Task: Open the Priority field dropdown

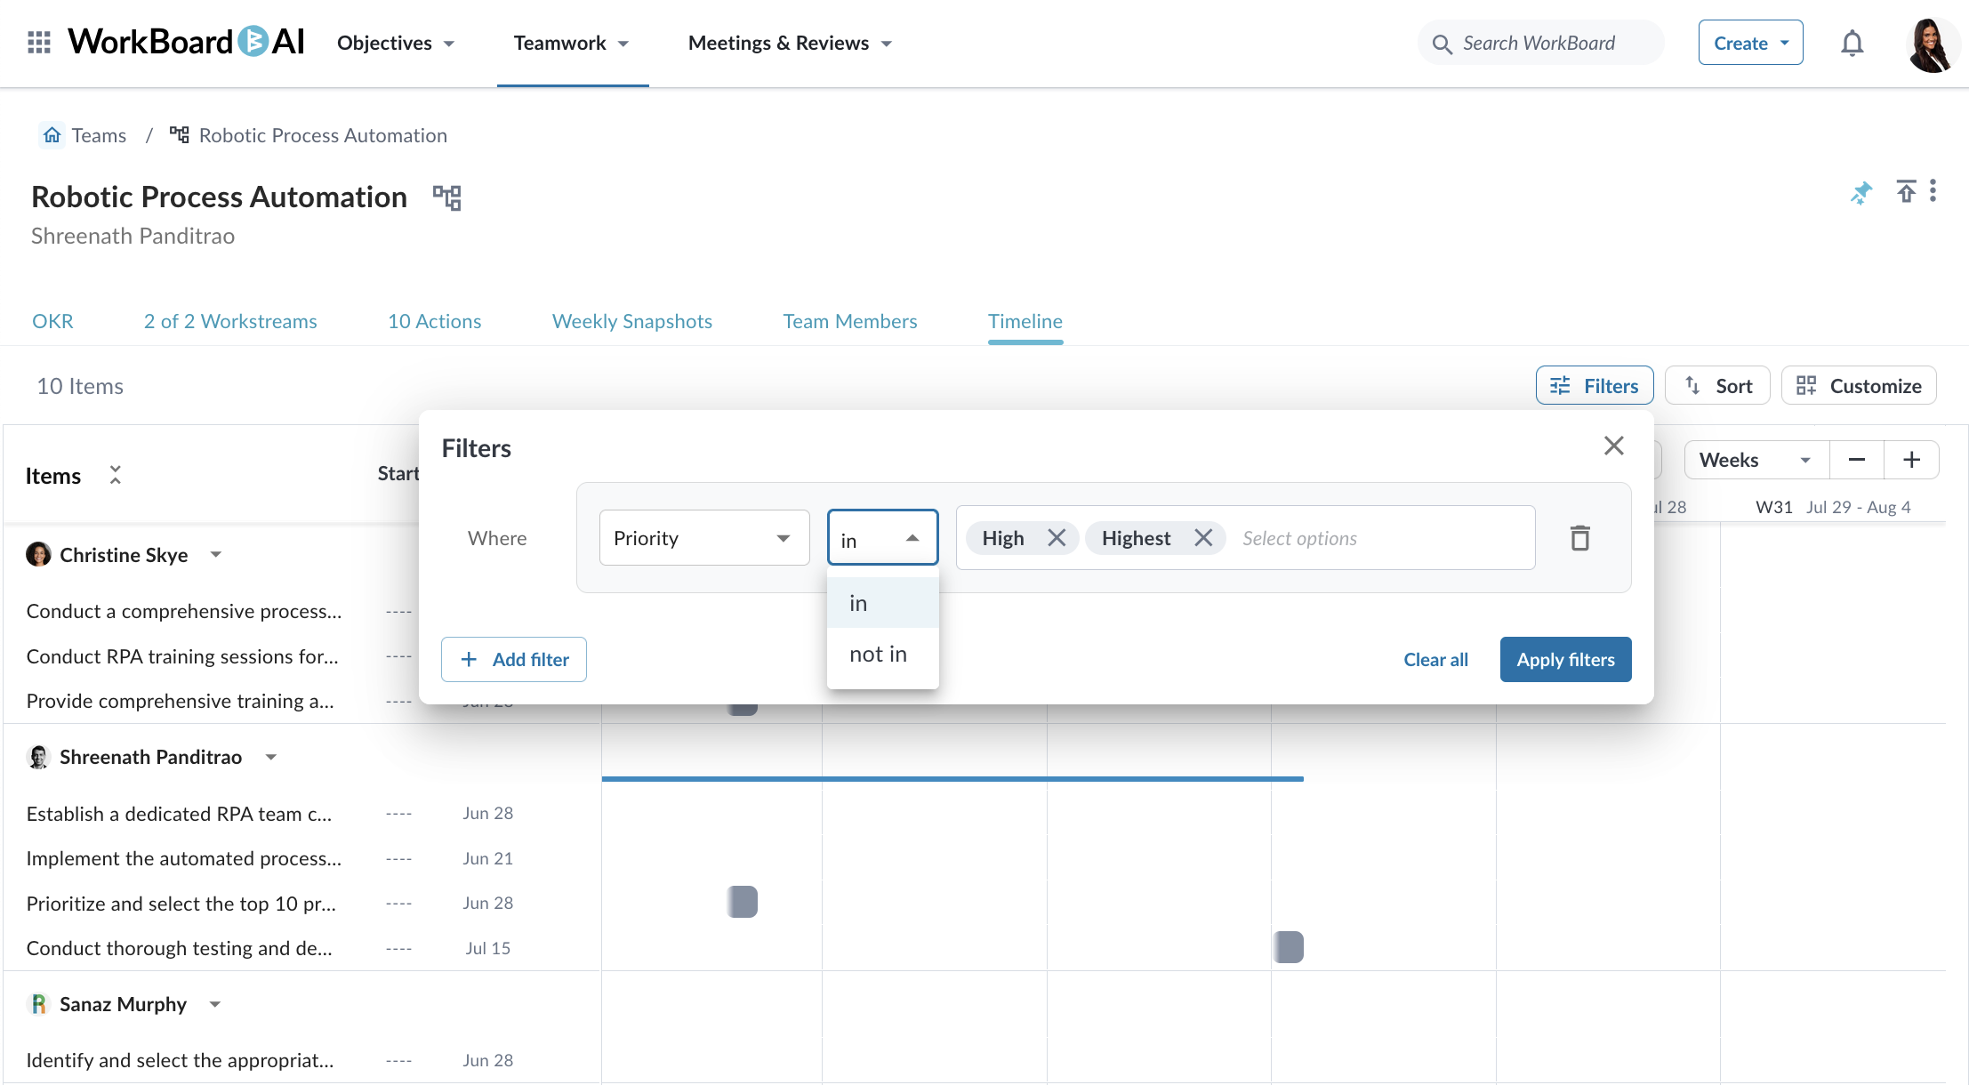Action: (704, 538)
